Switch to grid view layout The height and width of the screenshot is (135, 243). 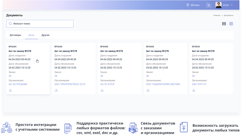(x=231, y=24)
